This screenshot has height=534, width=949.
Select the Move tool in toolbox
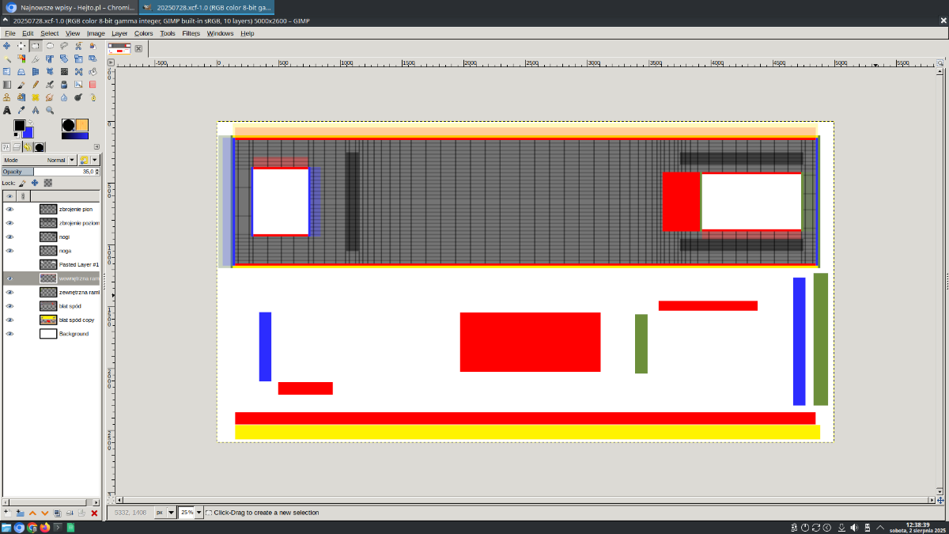7,46
